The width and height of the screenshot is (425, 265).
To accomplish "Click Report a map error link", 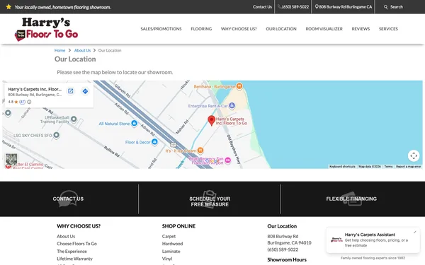I will click(408, 167).
